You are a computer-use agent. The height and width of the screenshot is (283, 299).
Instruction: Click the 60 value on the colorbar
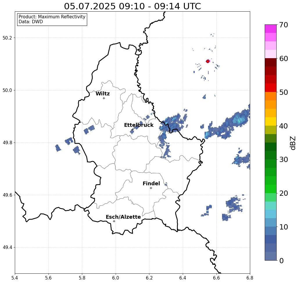284,58
